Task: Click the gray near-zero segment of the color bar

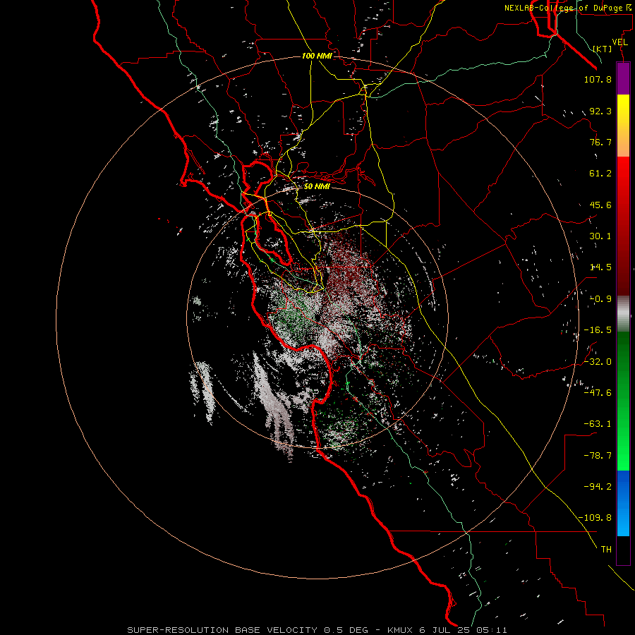Action: tap(623, 313)
